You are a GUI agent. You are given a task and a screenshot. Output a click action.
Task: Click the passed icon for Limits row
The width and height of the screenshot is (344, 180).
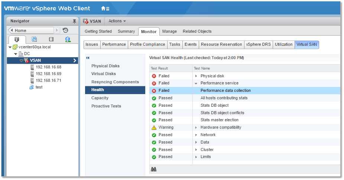pyautogui.click(x=154, y=157)
